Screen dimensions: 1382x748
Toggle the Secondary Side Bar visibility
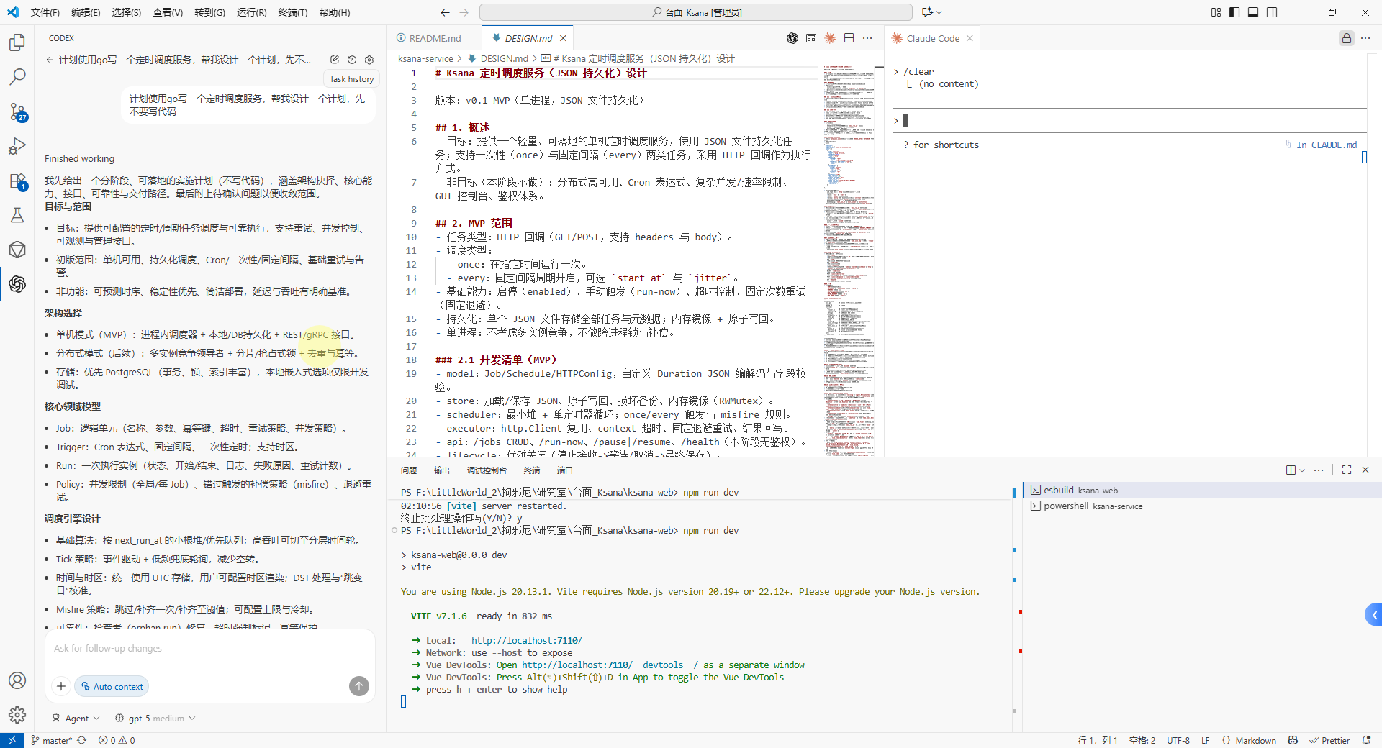click(1272, 12)
